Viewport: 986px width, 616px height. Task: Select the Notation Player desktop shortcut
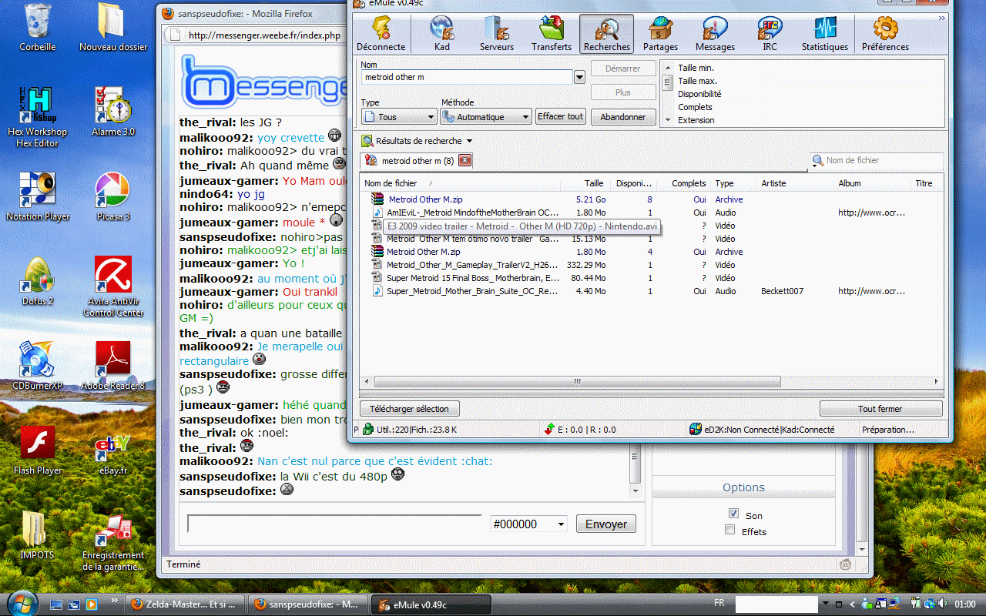tap(37, 196)
